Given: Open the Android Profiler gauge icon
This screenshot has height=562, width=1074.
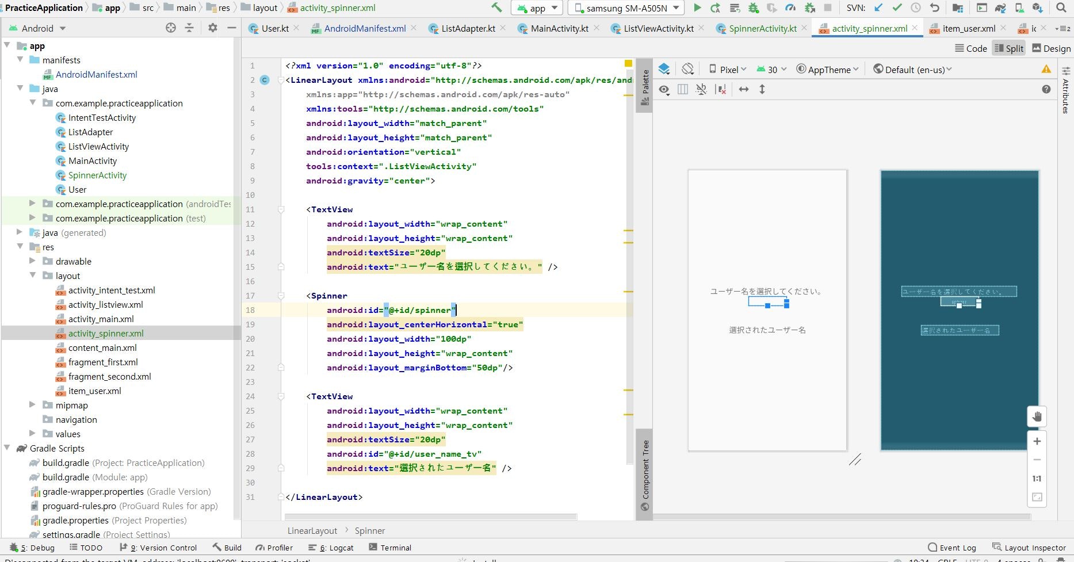Looking at the screenshot, I should point(790,8).
